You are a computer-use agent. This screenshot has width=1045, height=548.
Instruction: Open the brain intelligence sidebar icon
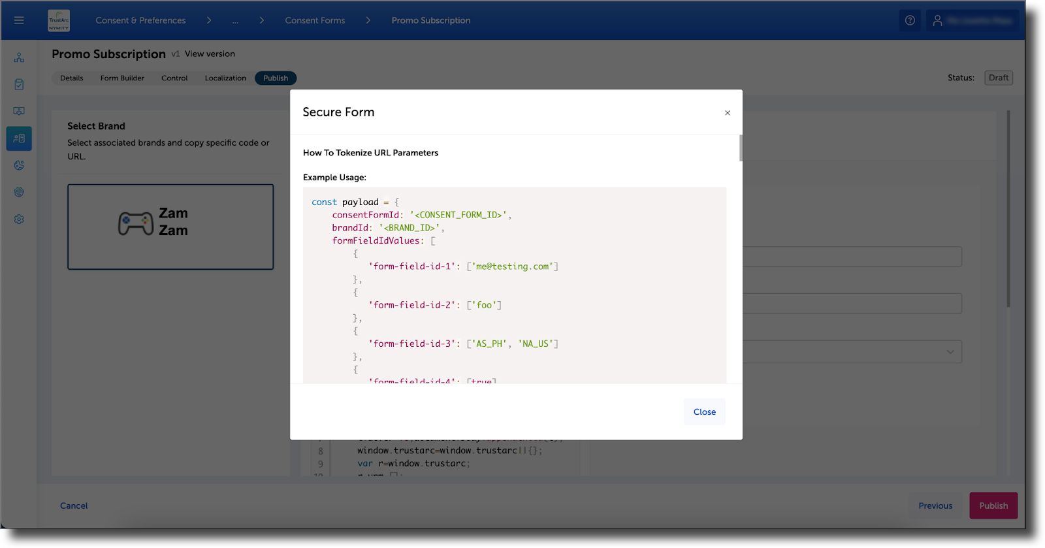point(19,192)
